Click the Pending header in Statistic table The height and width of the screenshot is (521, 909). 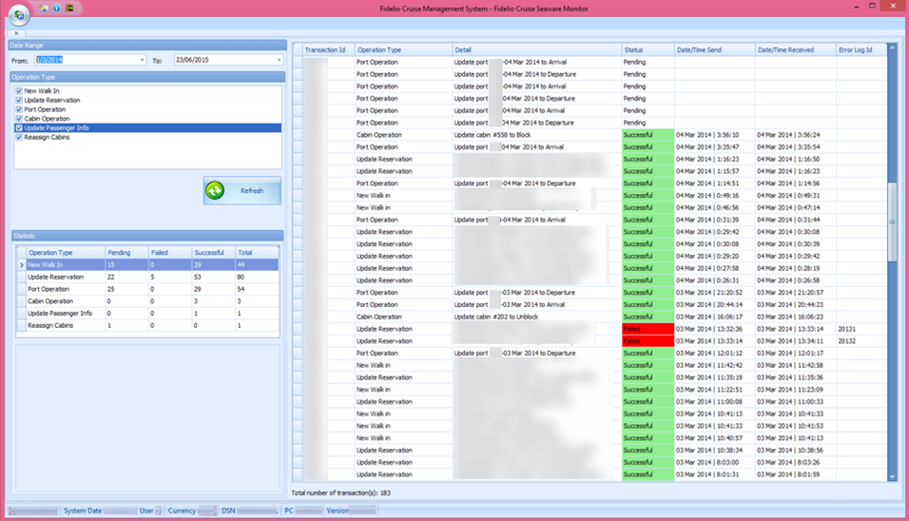[x=126, y=253]
